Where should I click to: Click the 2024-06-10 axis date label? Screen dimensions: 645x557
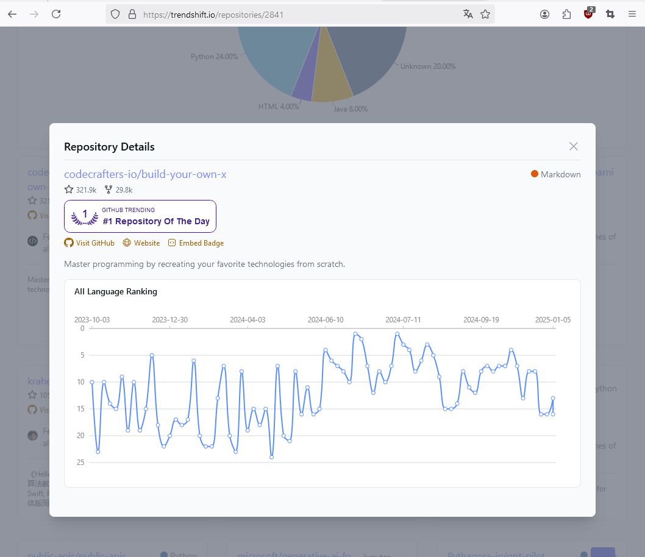pos(326,320)
